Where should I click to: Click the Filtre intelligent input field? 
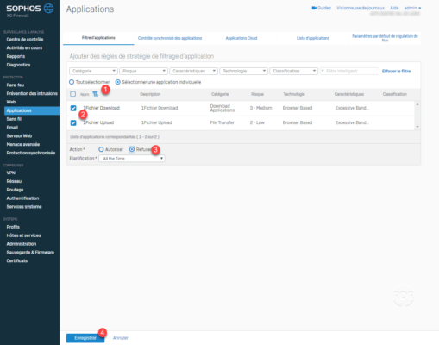coord(349,71)
